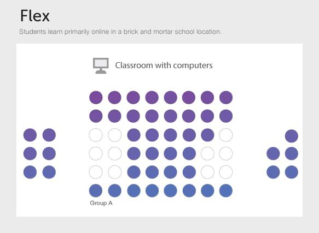Image resolution: width=319 pixels, height=233 pixels.
Task: Click top-left dot of left side cluster
Action: [30, 135]
